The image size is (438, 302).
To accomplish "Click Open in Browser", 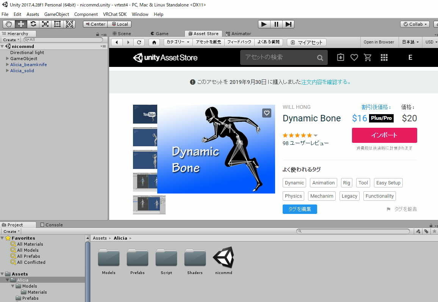I will (x=379, y=42).
